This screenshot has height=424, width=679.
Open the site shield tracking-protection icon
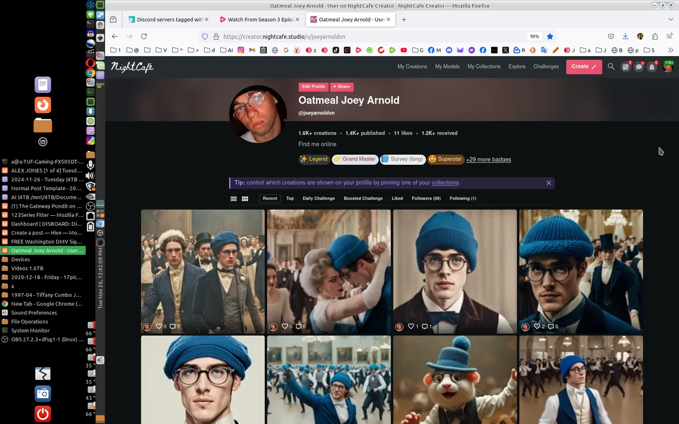click(x=205, y=37)
